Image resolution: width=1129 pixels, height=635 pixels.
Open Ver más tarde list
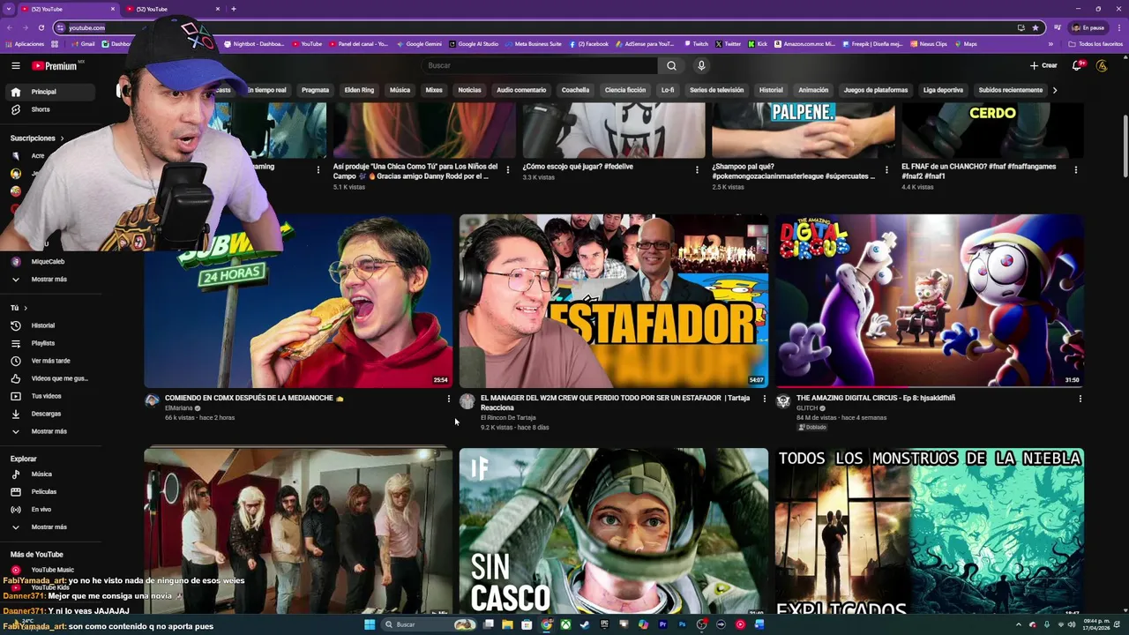click(50, 361)
